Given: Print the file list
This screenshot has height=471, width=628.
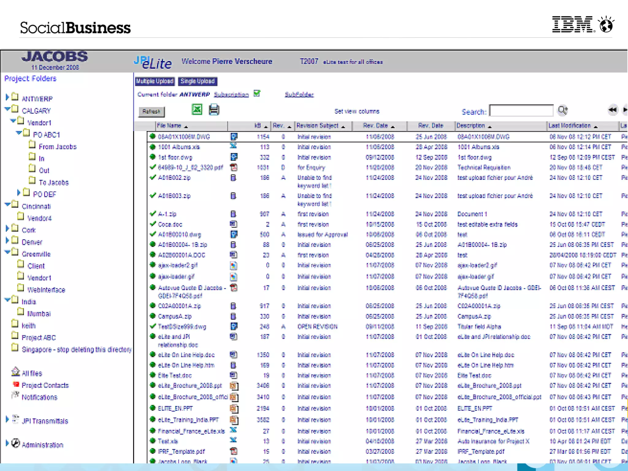Looking at the screenshot, I should pyautogui.click(x=214, y=110).
